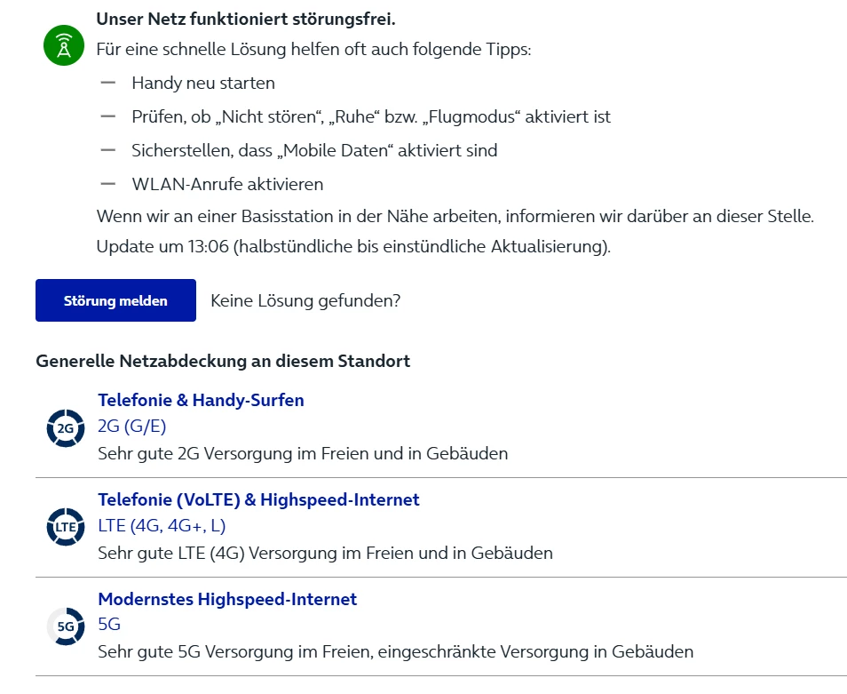847x694 pixels.
Task: Click the green antenna network status icon
Action: pos(64,44)
